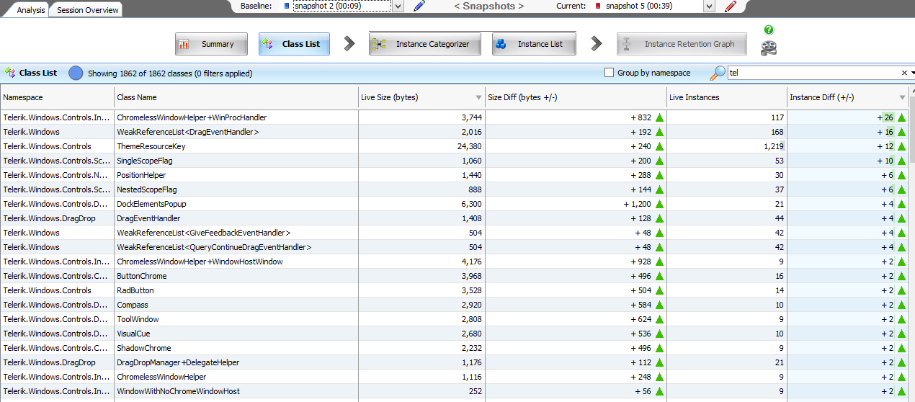This screenshot has width=915, height=402.
Task: Click the first arrow between Class List and Instance Categorizer
Action: (349, 44)
